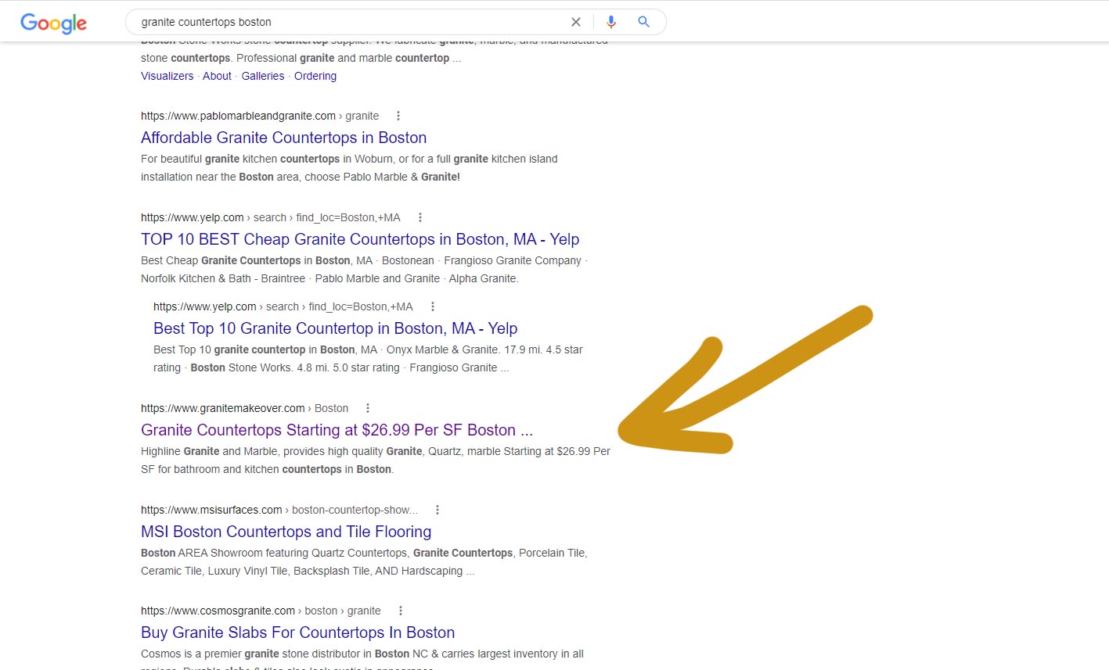1109x670 pixels.
Task: Click the granitemakeover.com URL breadcrumb
Action: pos(244,408)
